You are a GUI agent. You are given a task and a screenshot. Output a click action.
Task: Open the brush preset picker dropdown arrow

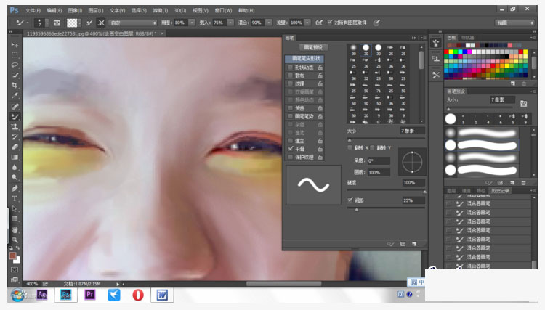point(47,23)
